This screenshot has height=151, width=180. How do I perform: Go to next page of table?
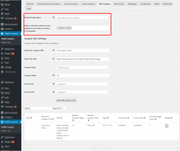click(x=106, y=147)
